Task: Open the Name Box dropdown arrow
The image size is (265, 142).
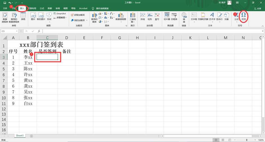Action: pos(17,31)
